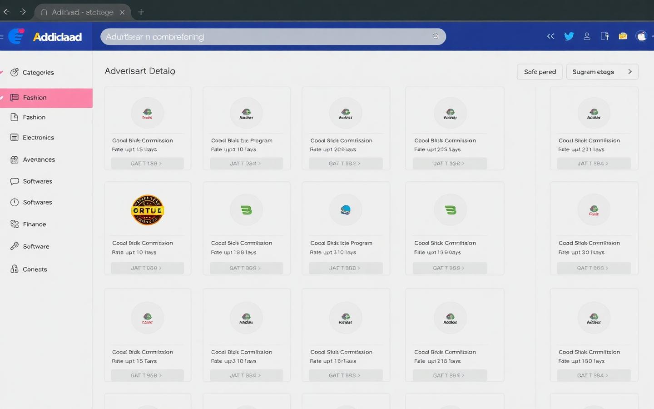This screenshot has width=654, height=409.
Task: Click the 'Advertisart Detalo' heading
Action: coord(140,71)
